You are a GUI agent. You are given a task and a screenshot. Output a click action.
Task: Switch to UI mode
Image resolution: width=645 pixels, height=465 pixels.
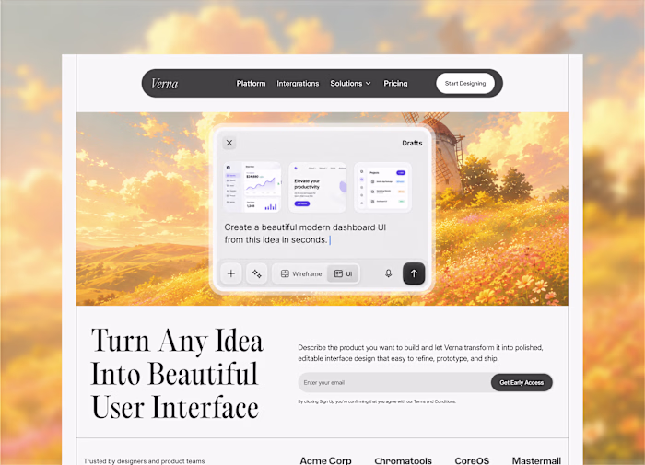click(x=344, y=273)
